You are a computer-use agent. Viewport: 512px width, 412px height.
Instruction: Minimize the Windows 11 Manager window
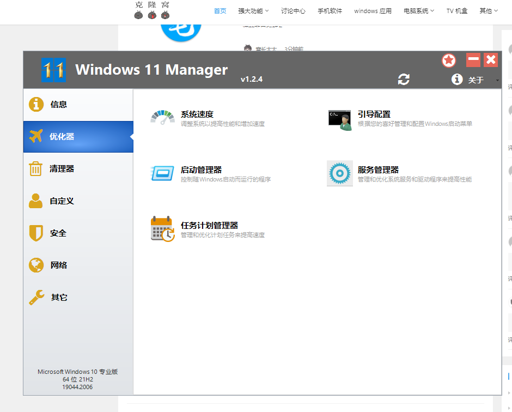click(473, 60)
